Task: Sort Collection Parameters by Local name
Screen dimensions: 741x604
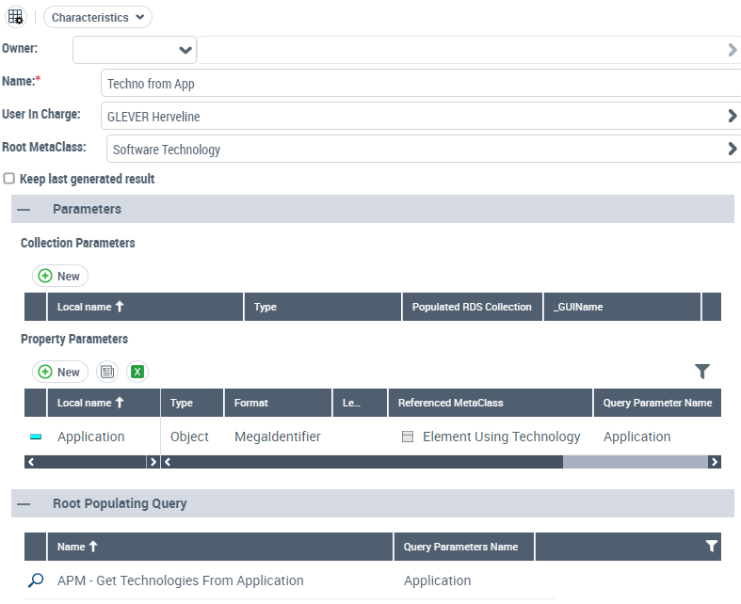Action: (x=91, y=307)
